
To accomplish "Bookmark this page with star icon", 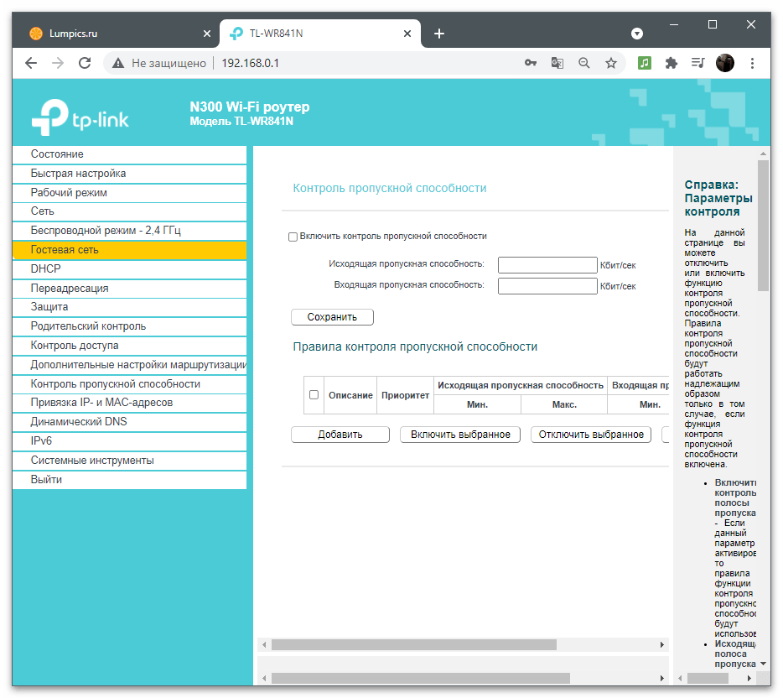I will click(x=611, y=63).
